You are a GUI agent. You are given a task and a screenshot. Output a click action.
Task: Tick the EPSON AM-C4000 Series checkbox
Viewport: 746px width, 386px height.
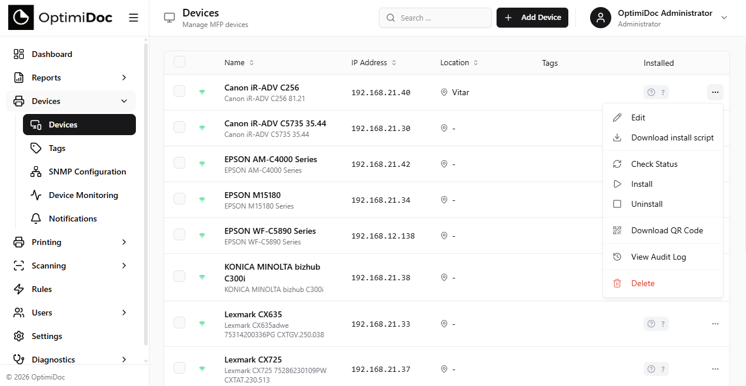[x=179, y=163]
